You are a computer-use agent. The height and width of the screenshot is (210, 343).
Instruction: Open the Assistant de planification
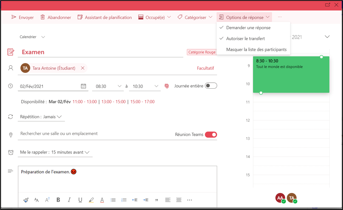pos(105,17)
